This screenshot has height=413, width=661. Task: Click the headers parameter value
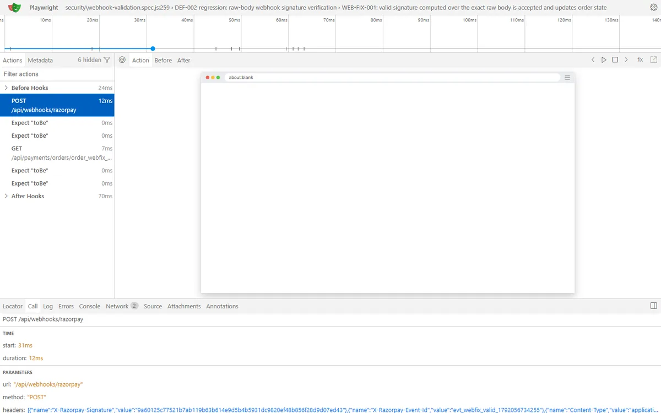tap(343, 410)
